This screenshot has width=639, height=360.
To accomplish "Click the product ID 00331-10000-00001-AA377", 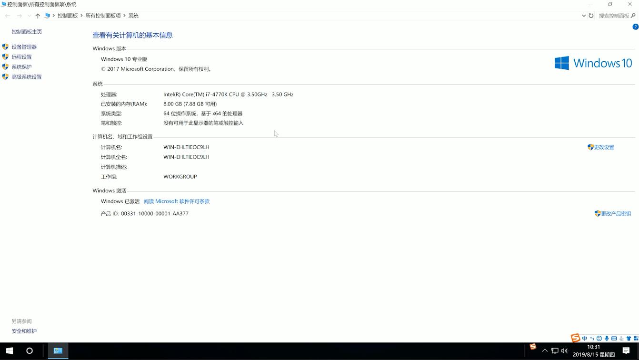I will (155, 214).
